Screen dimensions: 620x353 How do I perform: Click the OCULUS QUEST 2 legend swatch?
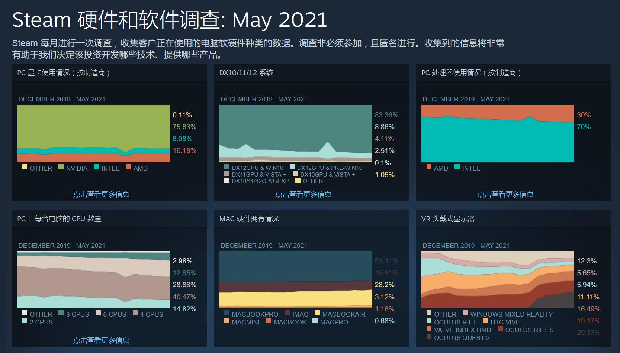[429, 337]
